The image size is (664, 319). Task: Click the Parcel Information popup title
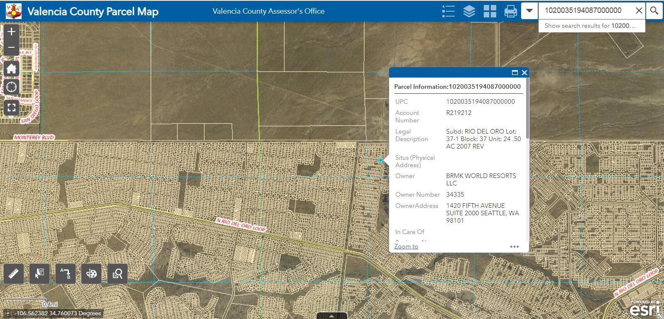click(x=457, y=87)
